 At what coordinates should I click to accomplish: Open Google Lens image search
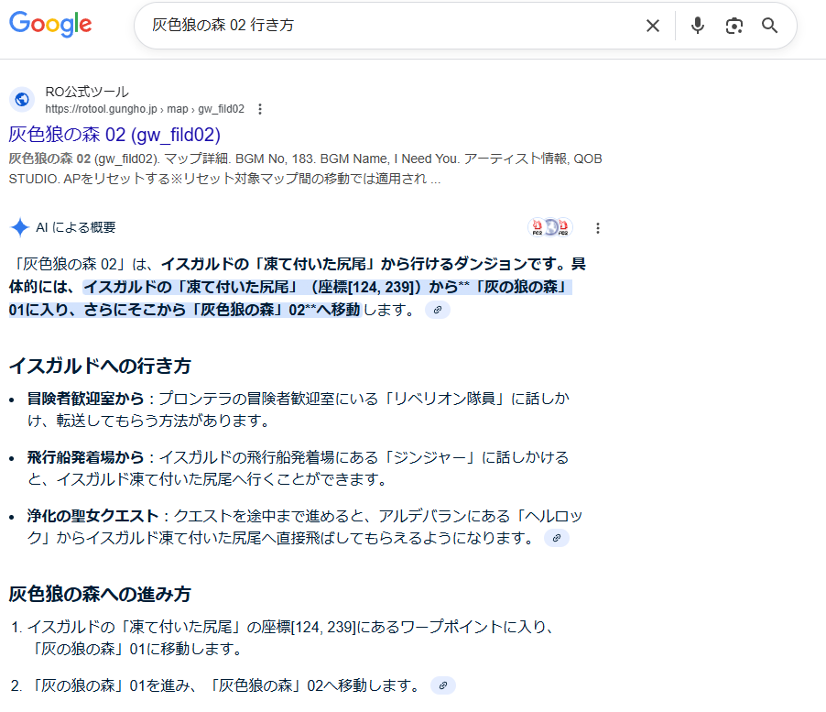(x=734, y=26)
